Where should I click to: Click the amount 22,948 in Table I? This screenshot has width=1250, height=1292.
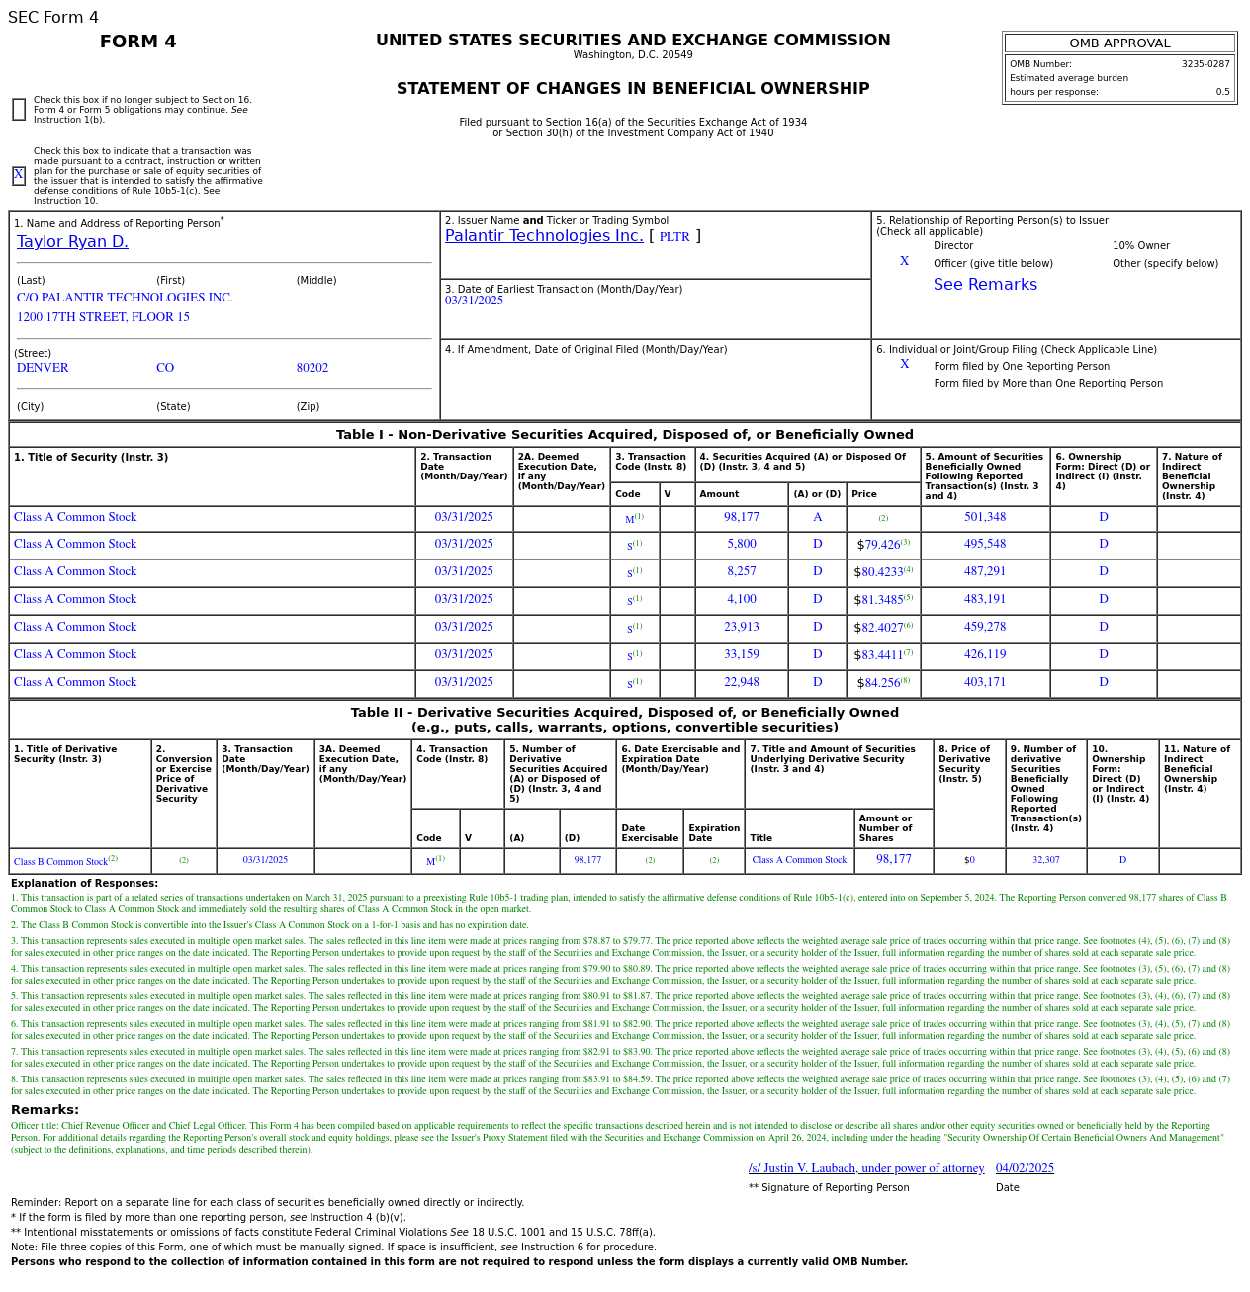point(742,682)
